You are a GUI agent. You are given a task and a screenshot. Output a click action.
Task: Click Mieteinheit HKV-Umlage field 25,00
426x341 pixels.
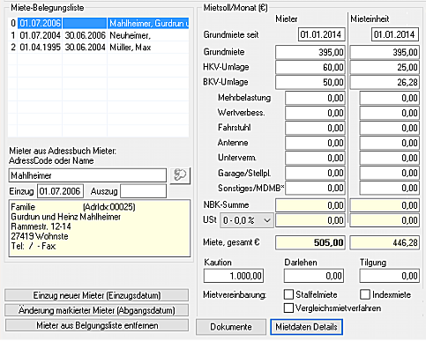[x=385, y=67]
